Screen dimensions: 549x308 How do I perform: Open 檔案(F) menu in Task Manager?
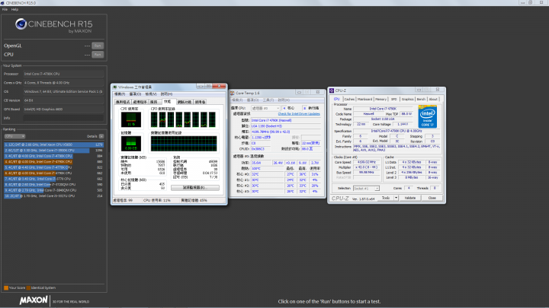click(x=120, y=94)
